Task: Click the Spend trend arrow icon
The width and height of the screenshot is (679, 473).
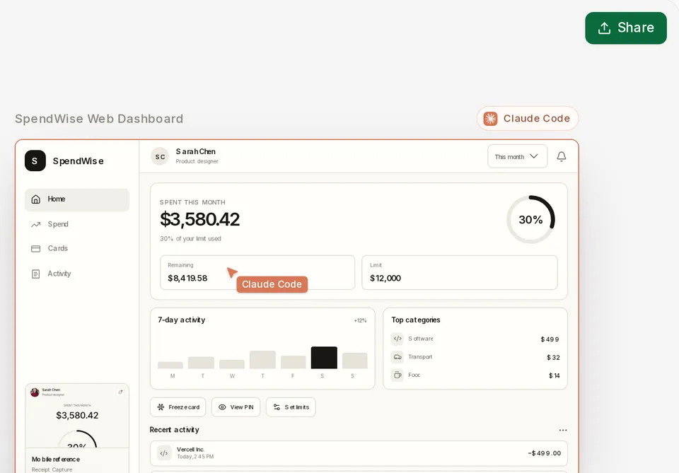Action: [36, 224]
